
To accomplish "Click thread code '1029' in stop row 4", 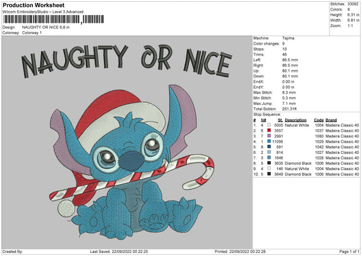I will [x=319, y=142].
